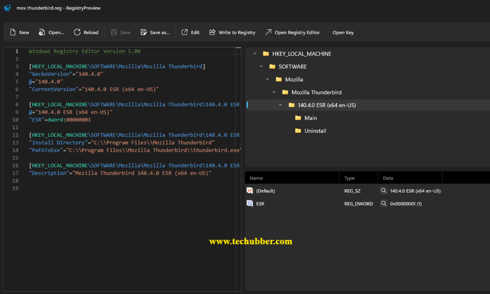Image resolution: width=490 pixels, height=294 pixels.
Task: Select the ESR value row name
Action: point(260,204)
